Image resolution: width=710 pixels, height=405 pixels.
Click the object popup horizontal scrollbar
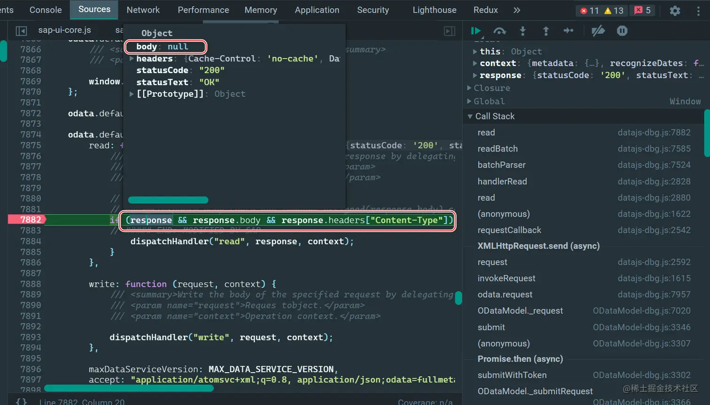pos(168,200)
